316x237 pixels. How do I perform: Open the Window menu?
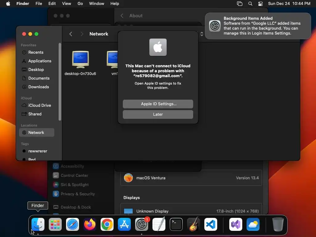click(97, 4)
